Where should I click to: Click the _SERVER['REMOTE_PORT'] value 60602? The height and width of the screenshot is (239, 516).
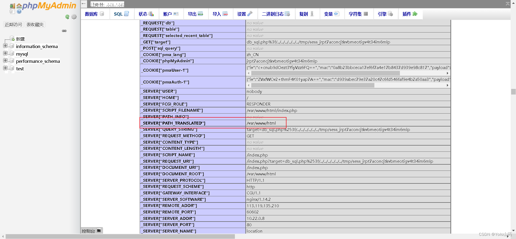pos(253,212)
